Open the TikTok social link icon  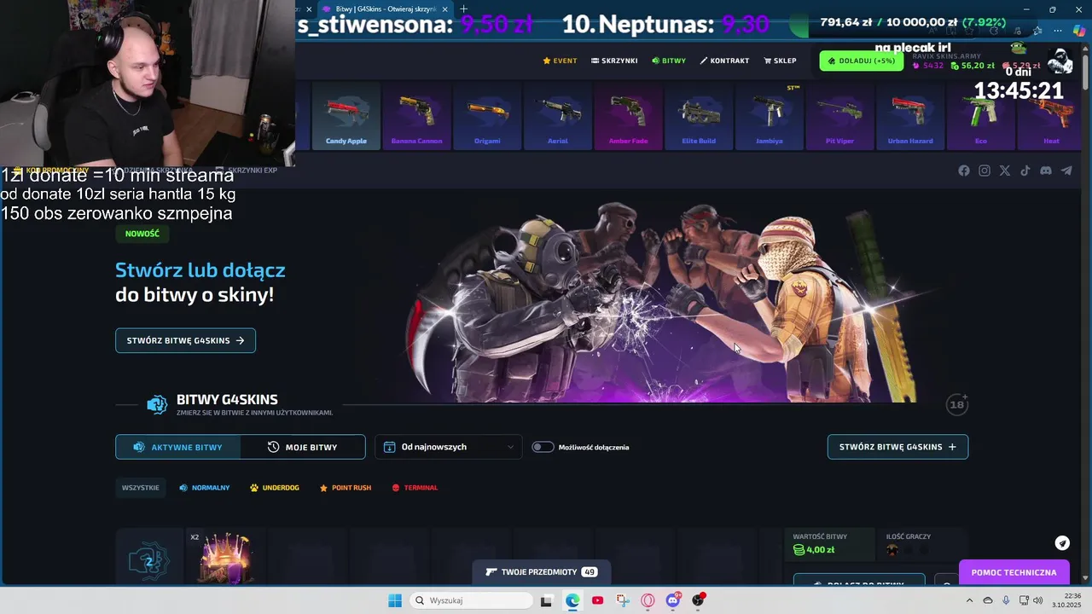pos(1025,171)
